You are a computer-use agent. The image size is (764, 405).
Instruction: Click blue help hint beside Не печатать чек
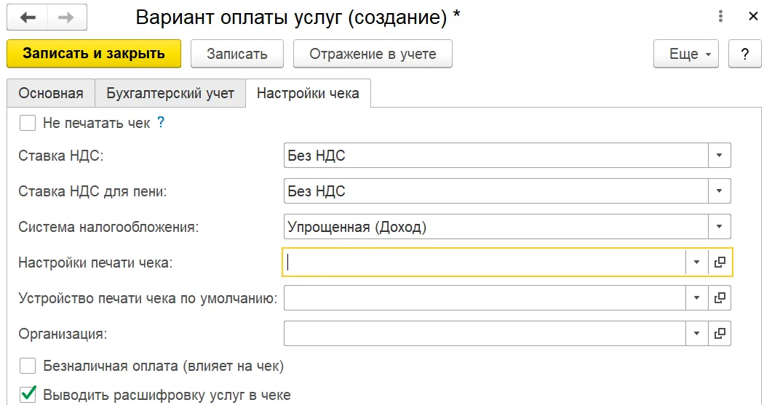[x=161, y=122]
